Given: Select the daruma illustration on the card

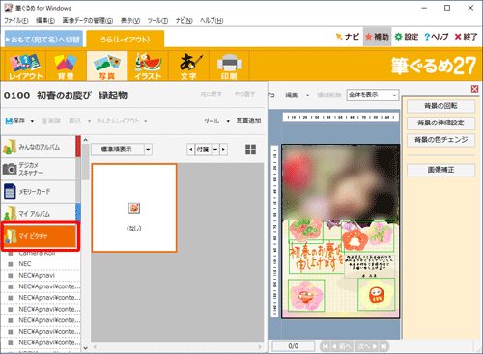Looking at the screenshot, I should 376,294.
